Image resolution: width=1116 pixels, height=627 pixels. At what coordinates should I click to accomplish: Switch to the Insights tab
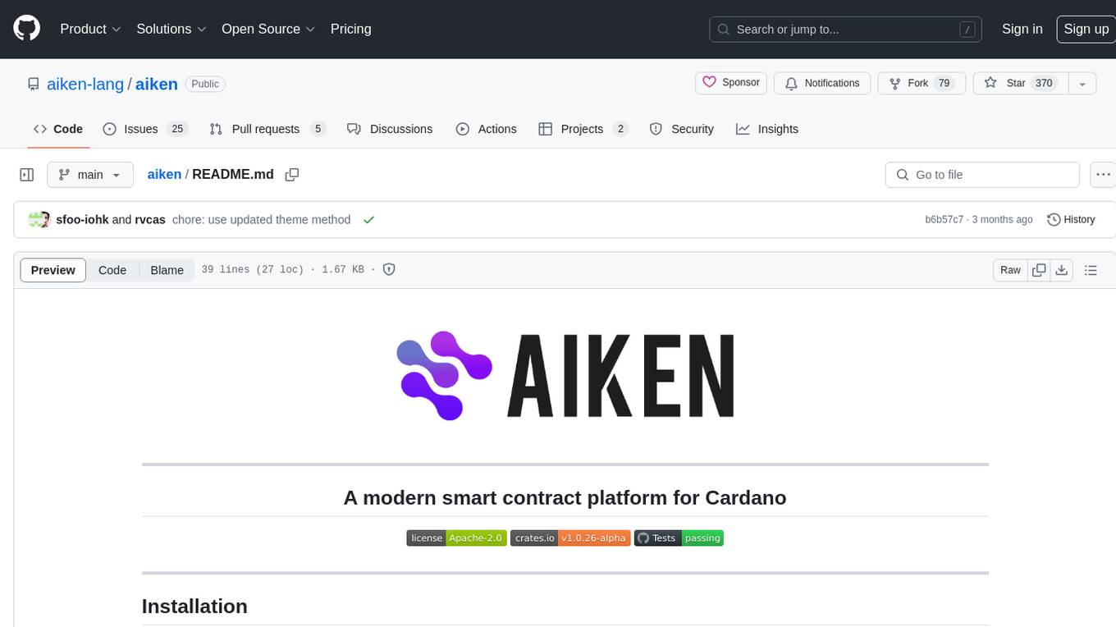pos(767,129)
